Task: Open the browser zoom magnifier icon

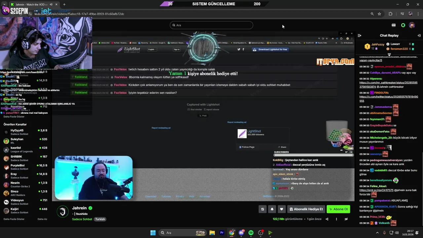Action: (x=372, y=14)
